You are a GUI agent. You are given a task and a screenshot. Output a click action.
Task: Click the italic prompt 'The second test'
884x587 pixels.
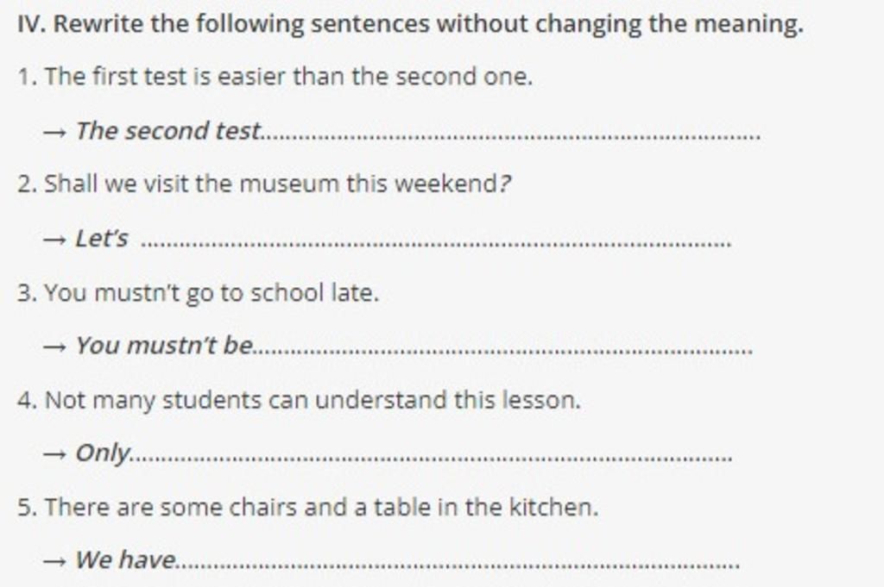click(x=168, y=130)
